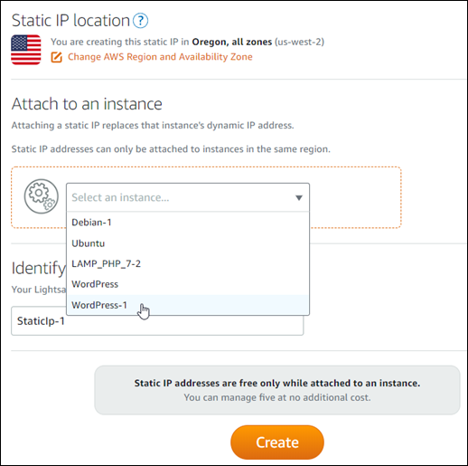
Task: Click the dropdown arrow in the instance selector
Action: pos(299,198)
